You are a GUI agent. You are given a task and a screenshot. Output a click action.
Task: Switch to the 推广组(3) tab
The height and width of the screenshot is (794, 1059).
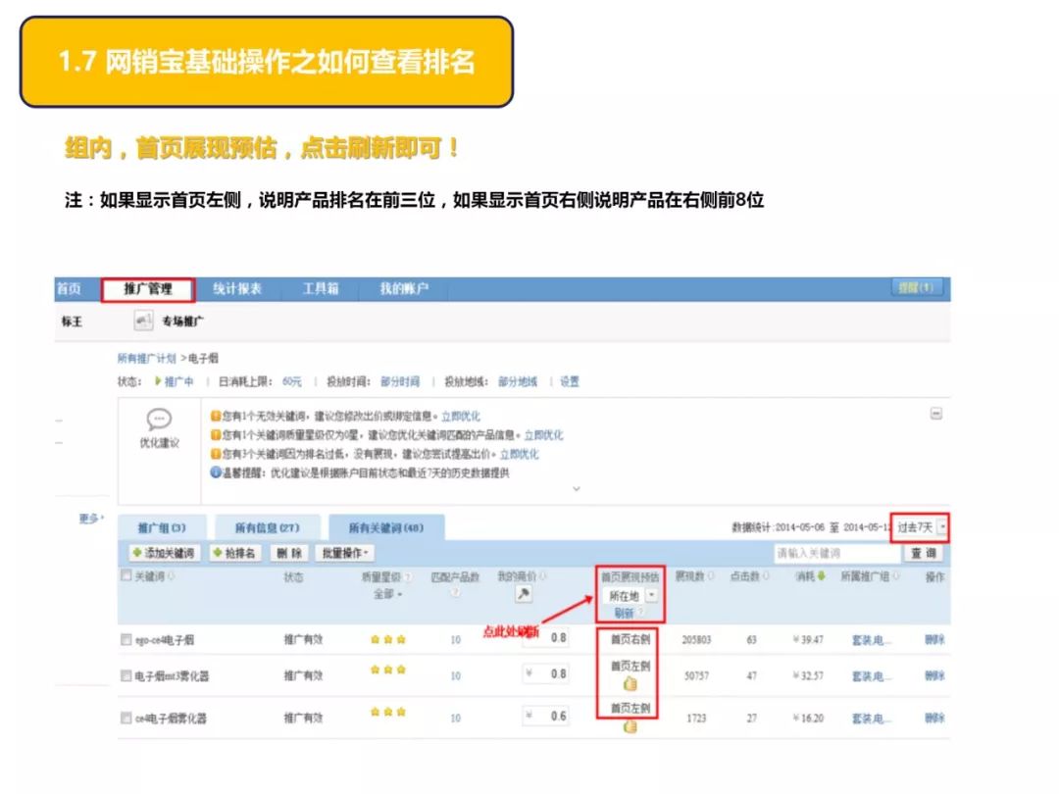pos(162,524)
